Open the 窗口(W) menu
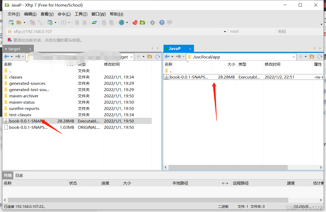 [99, 14]
